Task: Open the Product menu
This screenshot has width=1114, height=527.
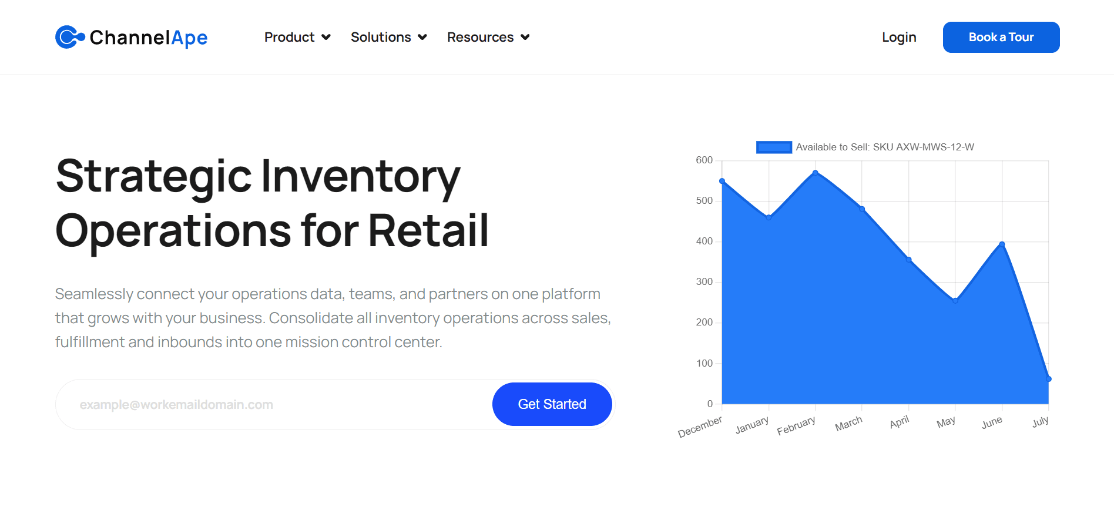Action: [x=290, y=37]
